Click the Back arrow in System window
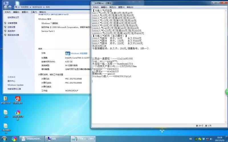 (x=5, y=7)
